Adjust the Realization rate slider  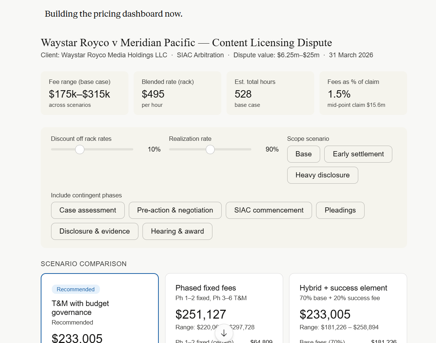point(210,149)
